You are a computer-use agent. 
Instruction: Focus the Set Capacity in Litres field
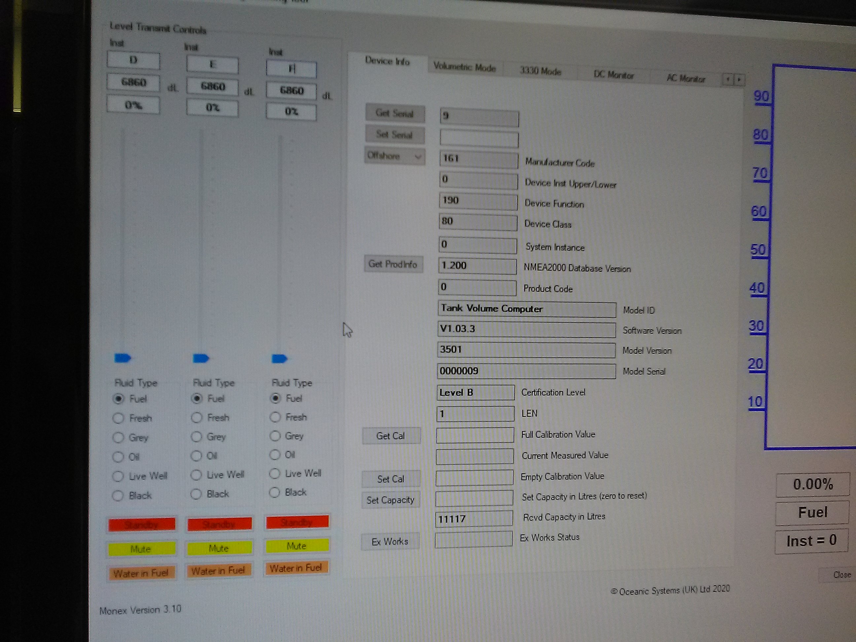click(475, 498)
